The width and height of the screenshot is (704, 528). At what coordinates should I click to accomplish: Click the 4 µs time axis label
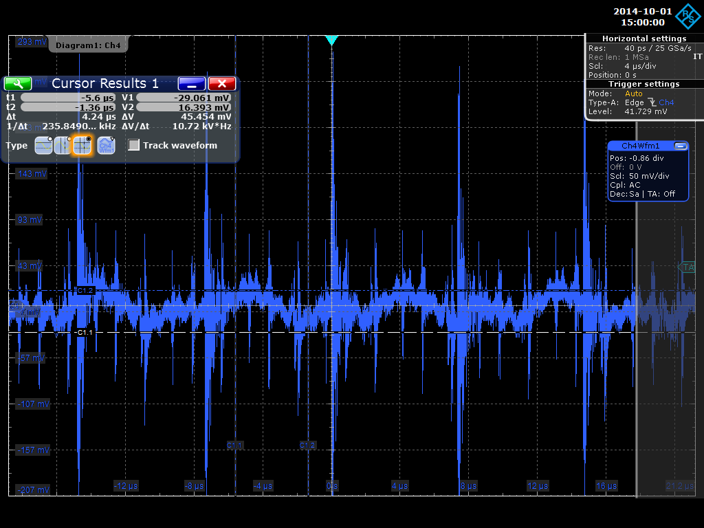(x=399, y=486)
